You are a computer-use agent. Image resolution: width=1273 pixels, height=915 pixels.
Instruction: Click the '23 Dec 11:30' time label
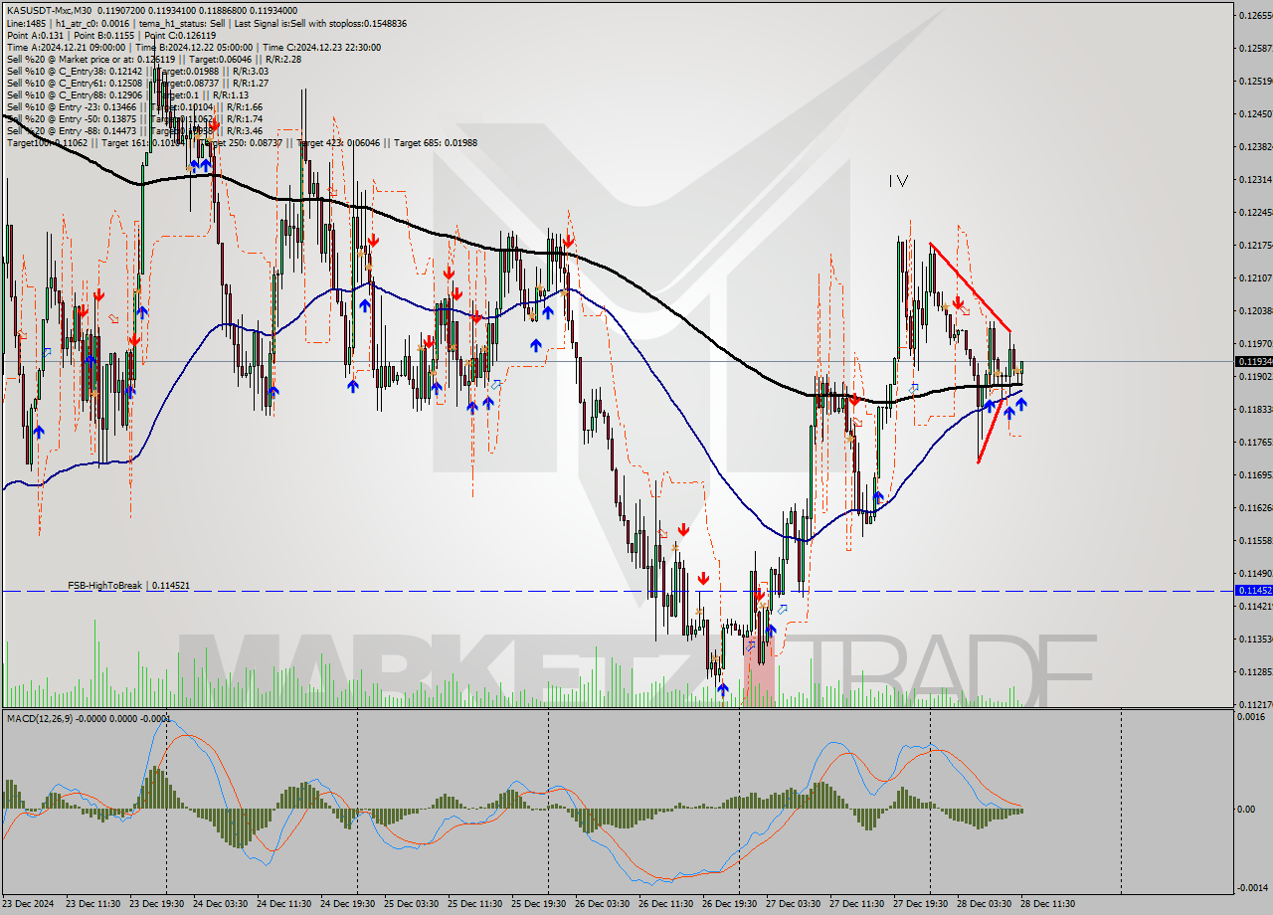coord(94,904)
